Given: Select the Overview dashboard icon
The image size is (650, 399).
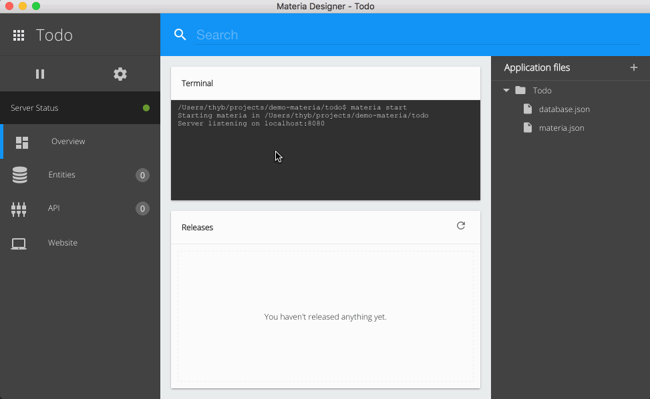Looking at the screenshot, I should tap(22, 142).
